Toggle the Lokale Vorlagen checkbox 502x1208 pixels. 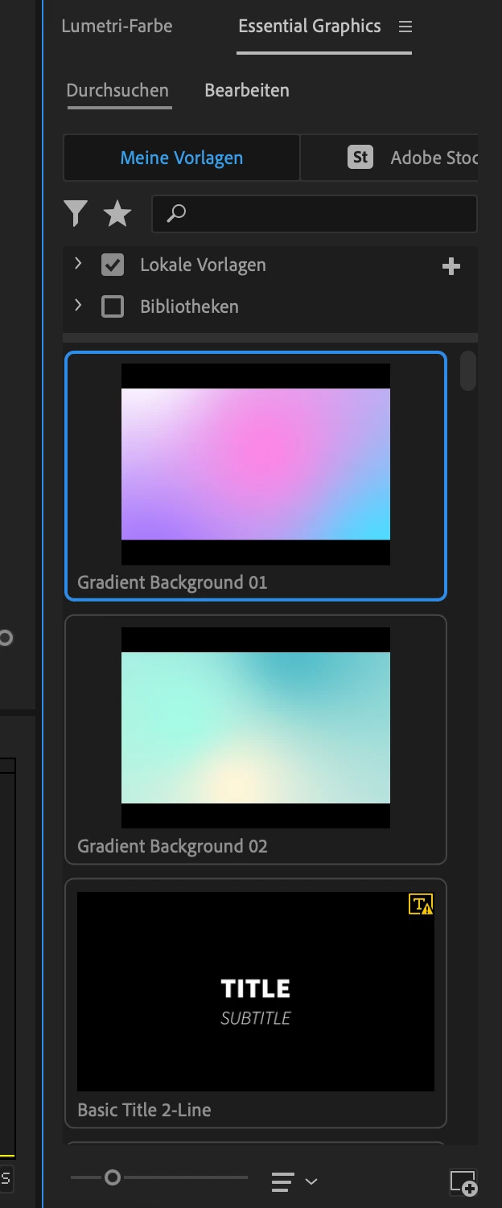coord(113,265)
